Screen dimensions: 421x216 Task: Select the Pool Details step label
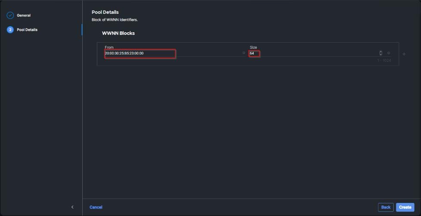tap(27, 30)
